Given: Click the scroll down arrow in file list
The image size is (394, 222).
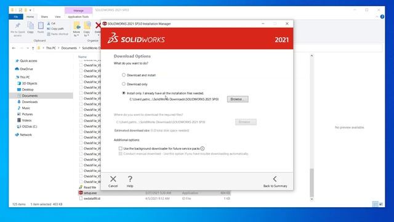Looking at the screenshot, I should (x=312, y=199).
